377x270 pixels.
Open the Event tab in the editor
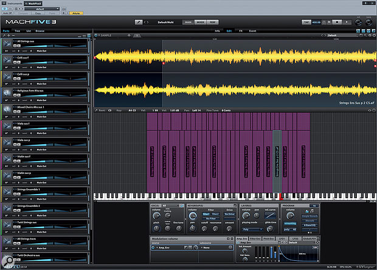pos(252,31)
